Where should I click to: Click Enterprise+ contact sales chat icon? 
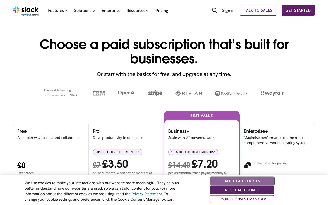coord(248,165)
